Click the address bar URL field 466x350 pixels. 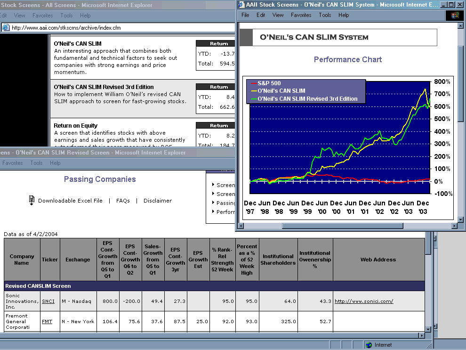click(118, 28)
